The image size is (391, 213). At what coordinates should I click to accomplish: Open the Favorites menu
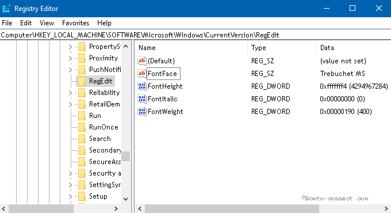click(75, 23)
